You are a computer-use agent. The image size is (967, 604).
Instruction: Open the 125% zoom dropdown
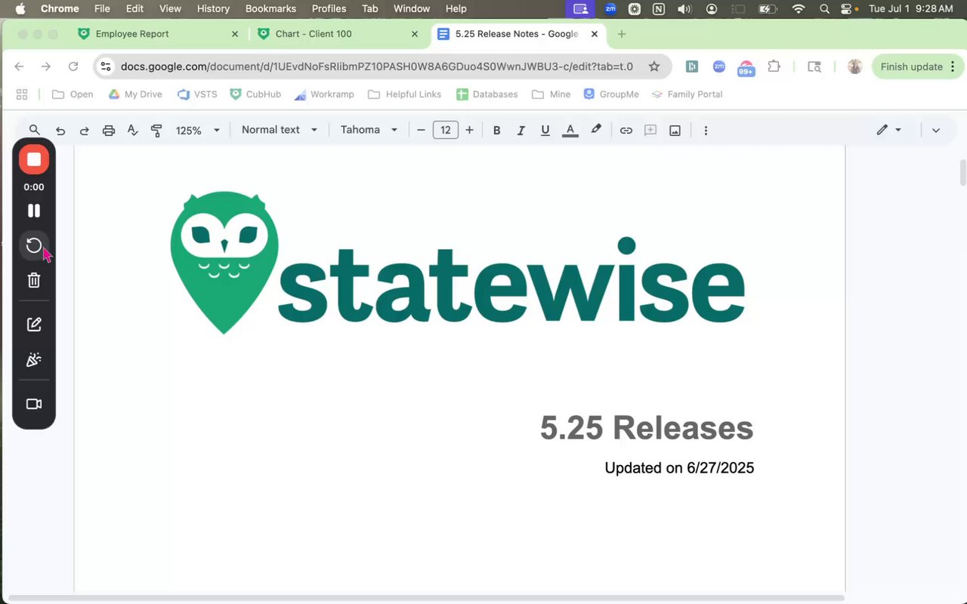click(x=198, y=131)
